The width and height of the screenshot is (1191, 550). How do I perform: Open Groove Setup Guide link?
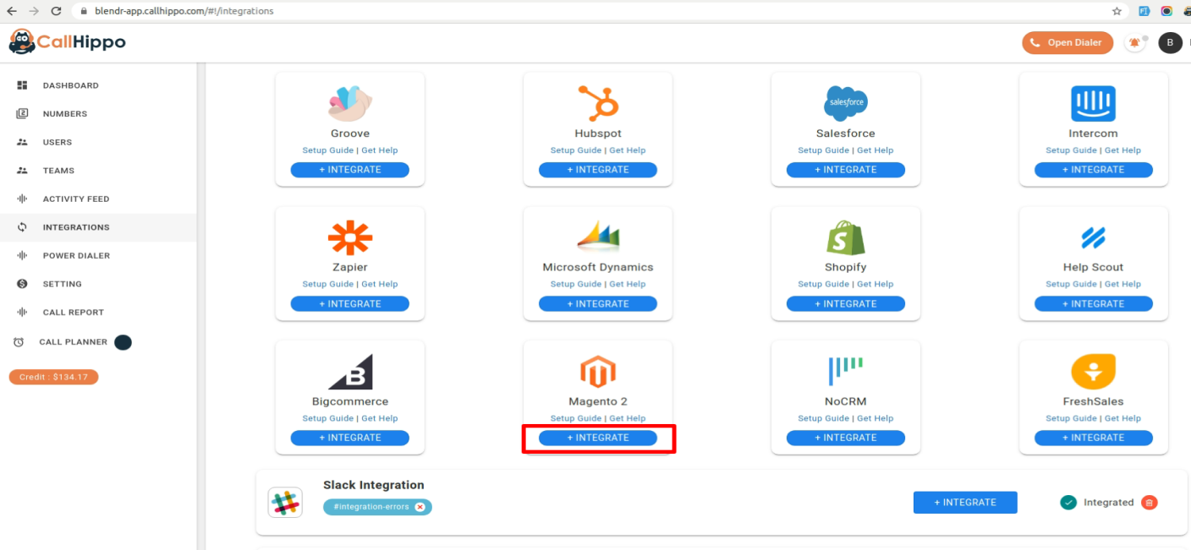click(x=327, y=150)
